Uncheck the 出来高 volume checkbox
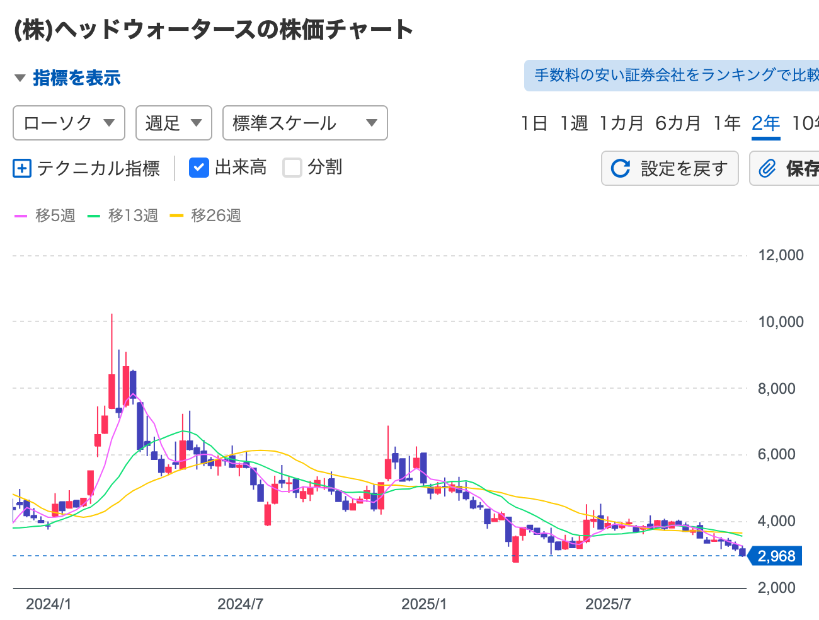 coord(199,168)
